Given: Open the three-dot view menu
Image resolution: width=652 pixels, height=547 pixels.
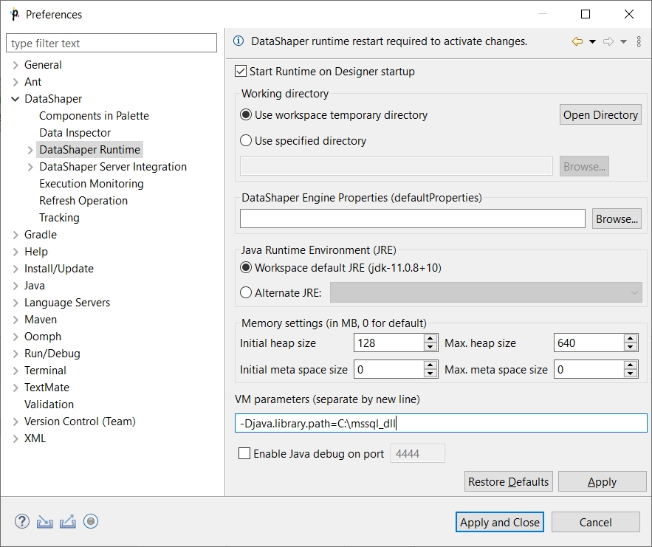Looking at the screenshot, I should click(x=639, y=41).
